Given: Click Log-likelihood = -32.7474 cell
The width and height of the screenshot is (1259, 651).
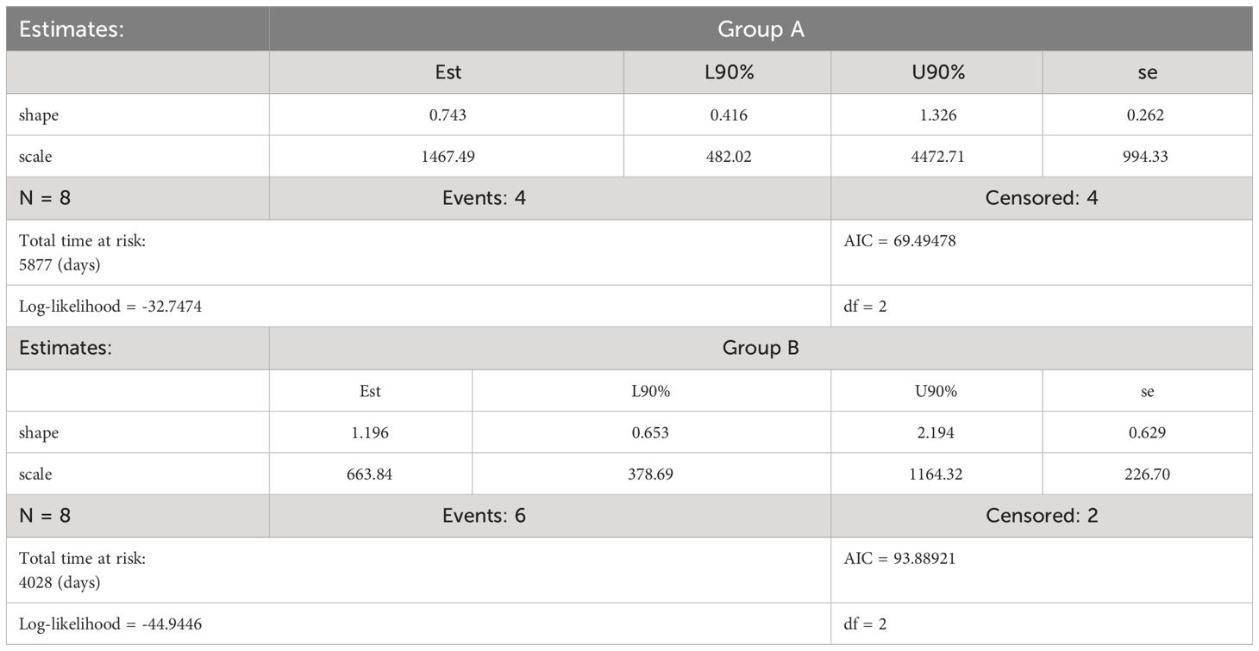Looking at the screenshot, I should pos(419,306).
